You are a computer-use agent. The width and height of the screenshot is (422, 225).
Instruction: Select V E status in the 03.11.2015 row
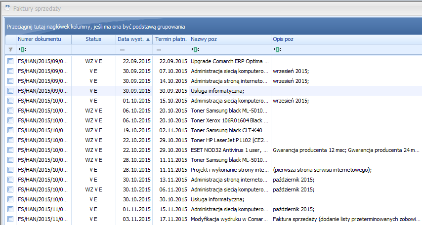(93, 219)
